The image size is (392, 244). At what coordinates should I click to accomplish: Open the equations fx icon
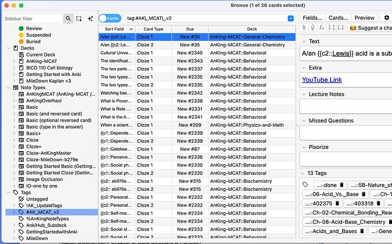point(322,28)
